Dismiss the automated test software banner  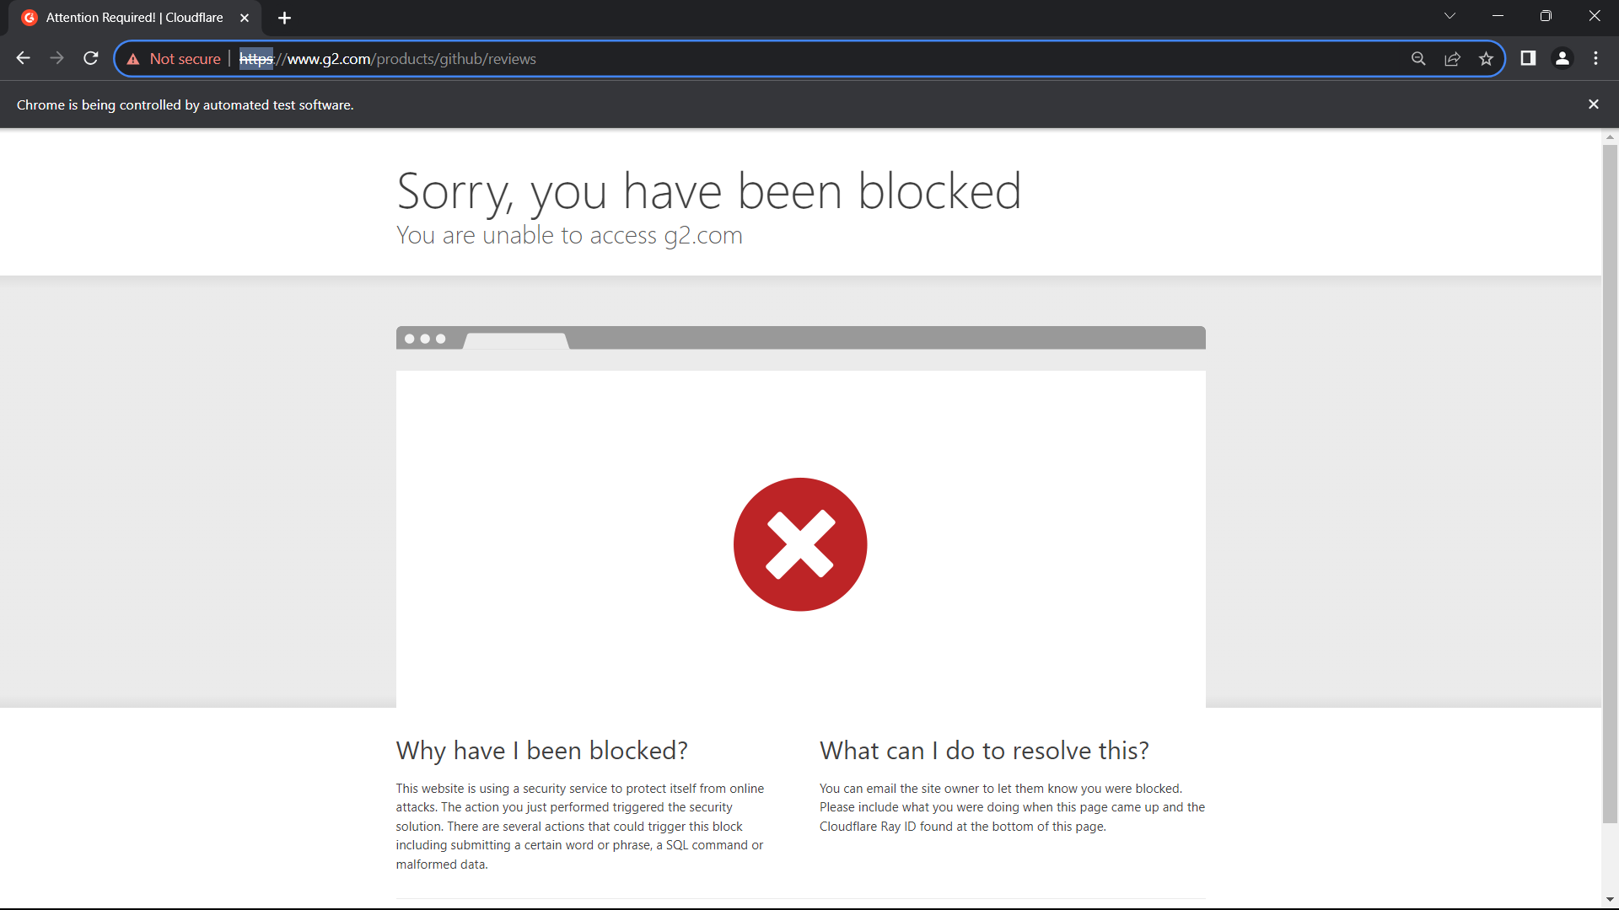coord(1593,104)
